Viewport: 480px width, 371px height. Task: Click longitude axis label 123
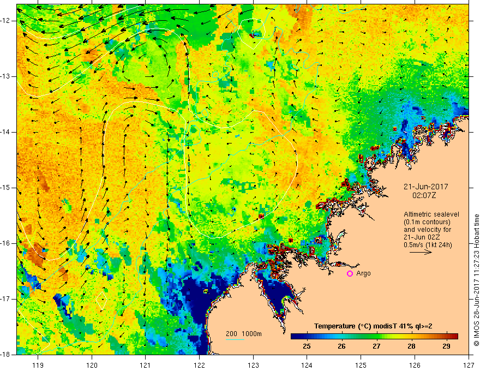253,365
